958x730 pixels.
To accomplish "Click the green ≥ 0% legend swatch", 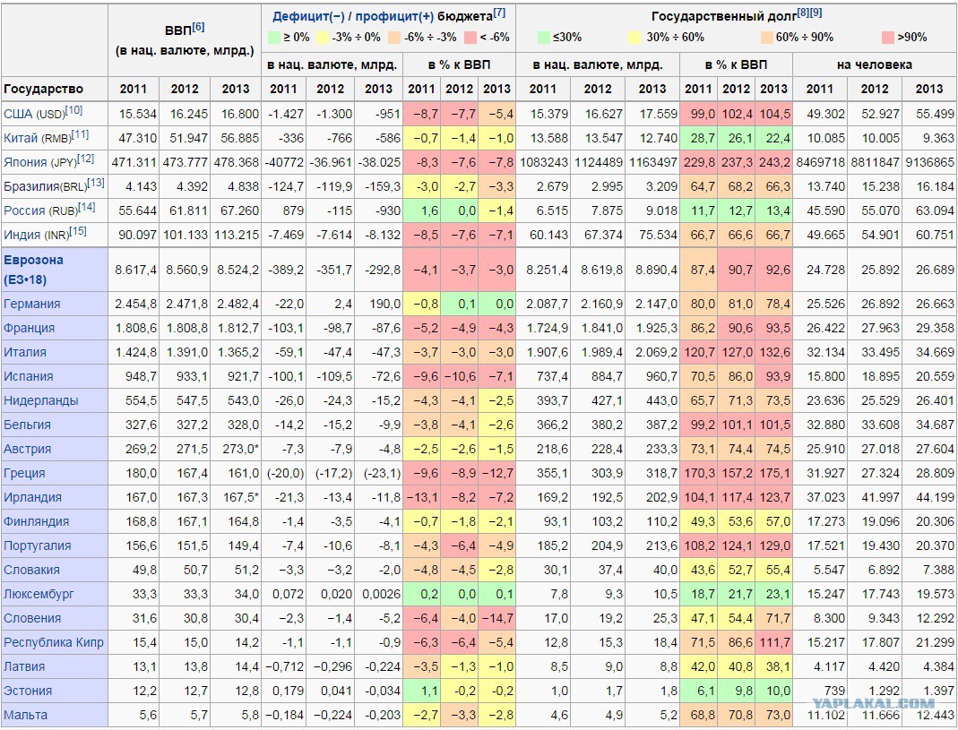I will (273, 38).
